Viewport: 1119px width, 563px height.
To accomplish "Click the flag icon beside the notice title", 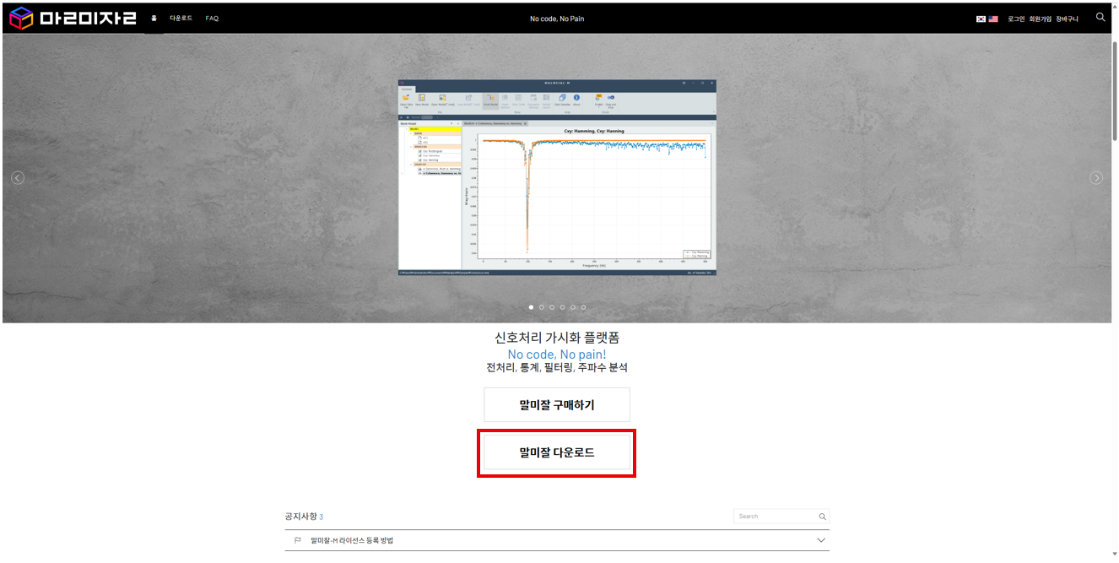I will pos(298,540).
